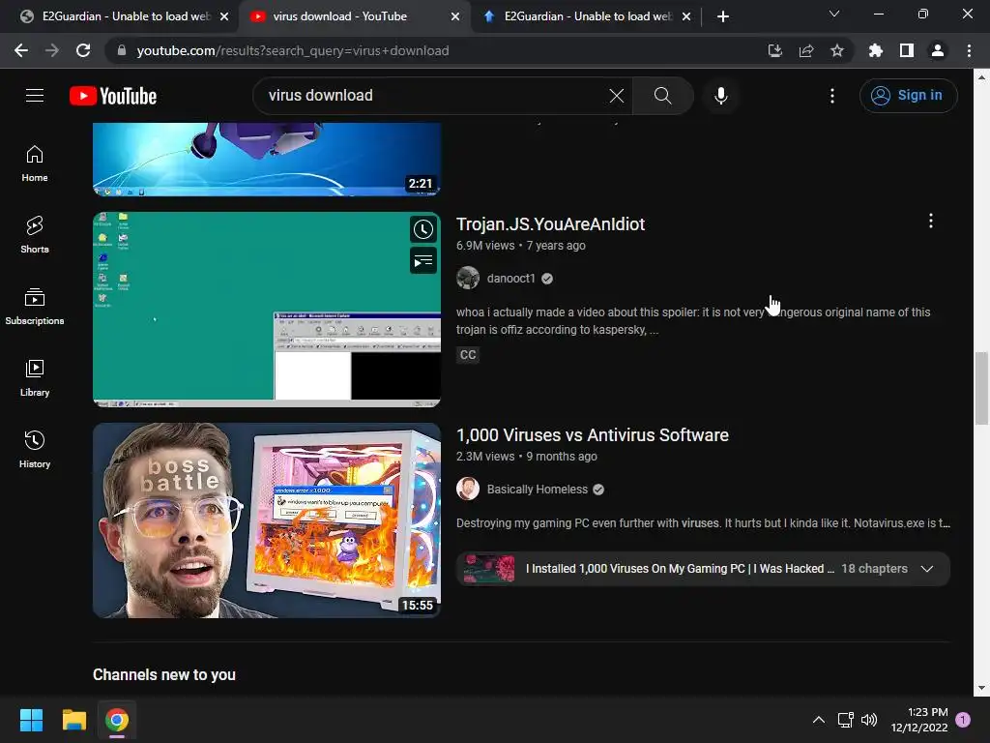
Task: Click Basically Homeless channel avatar
Action: (468, 489)
